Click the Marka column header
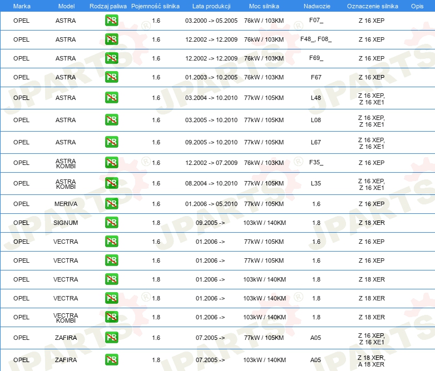 [22, 6]
